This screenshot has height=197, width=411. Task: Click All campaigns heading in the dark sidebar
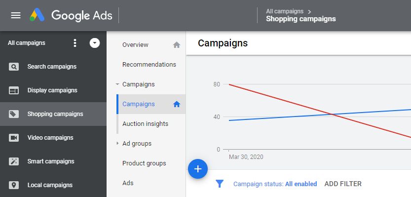[x=27, y=43]
